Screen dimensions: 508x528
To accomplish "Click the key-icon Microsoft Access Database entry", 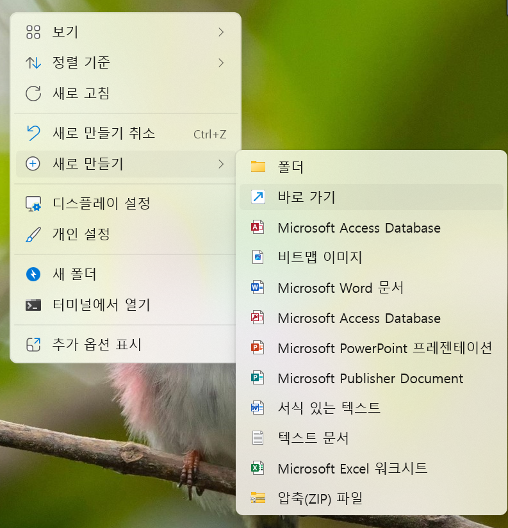I will point(372,318).
